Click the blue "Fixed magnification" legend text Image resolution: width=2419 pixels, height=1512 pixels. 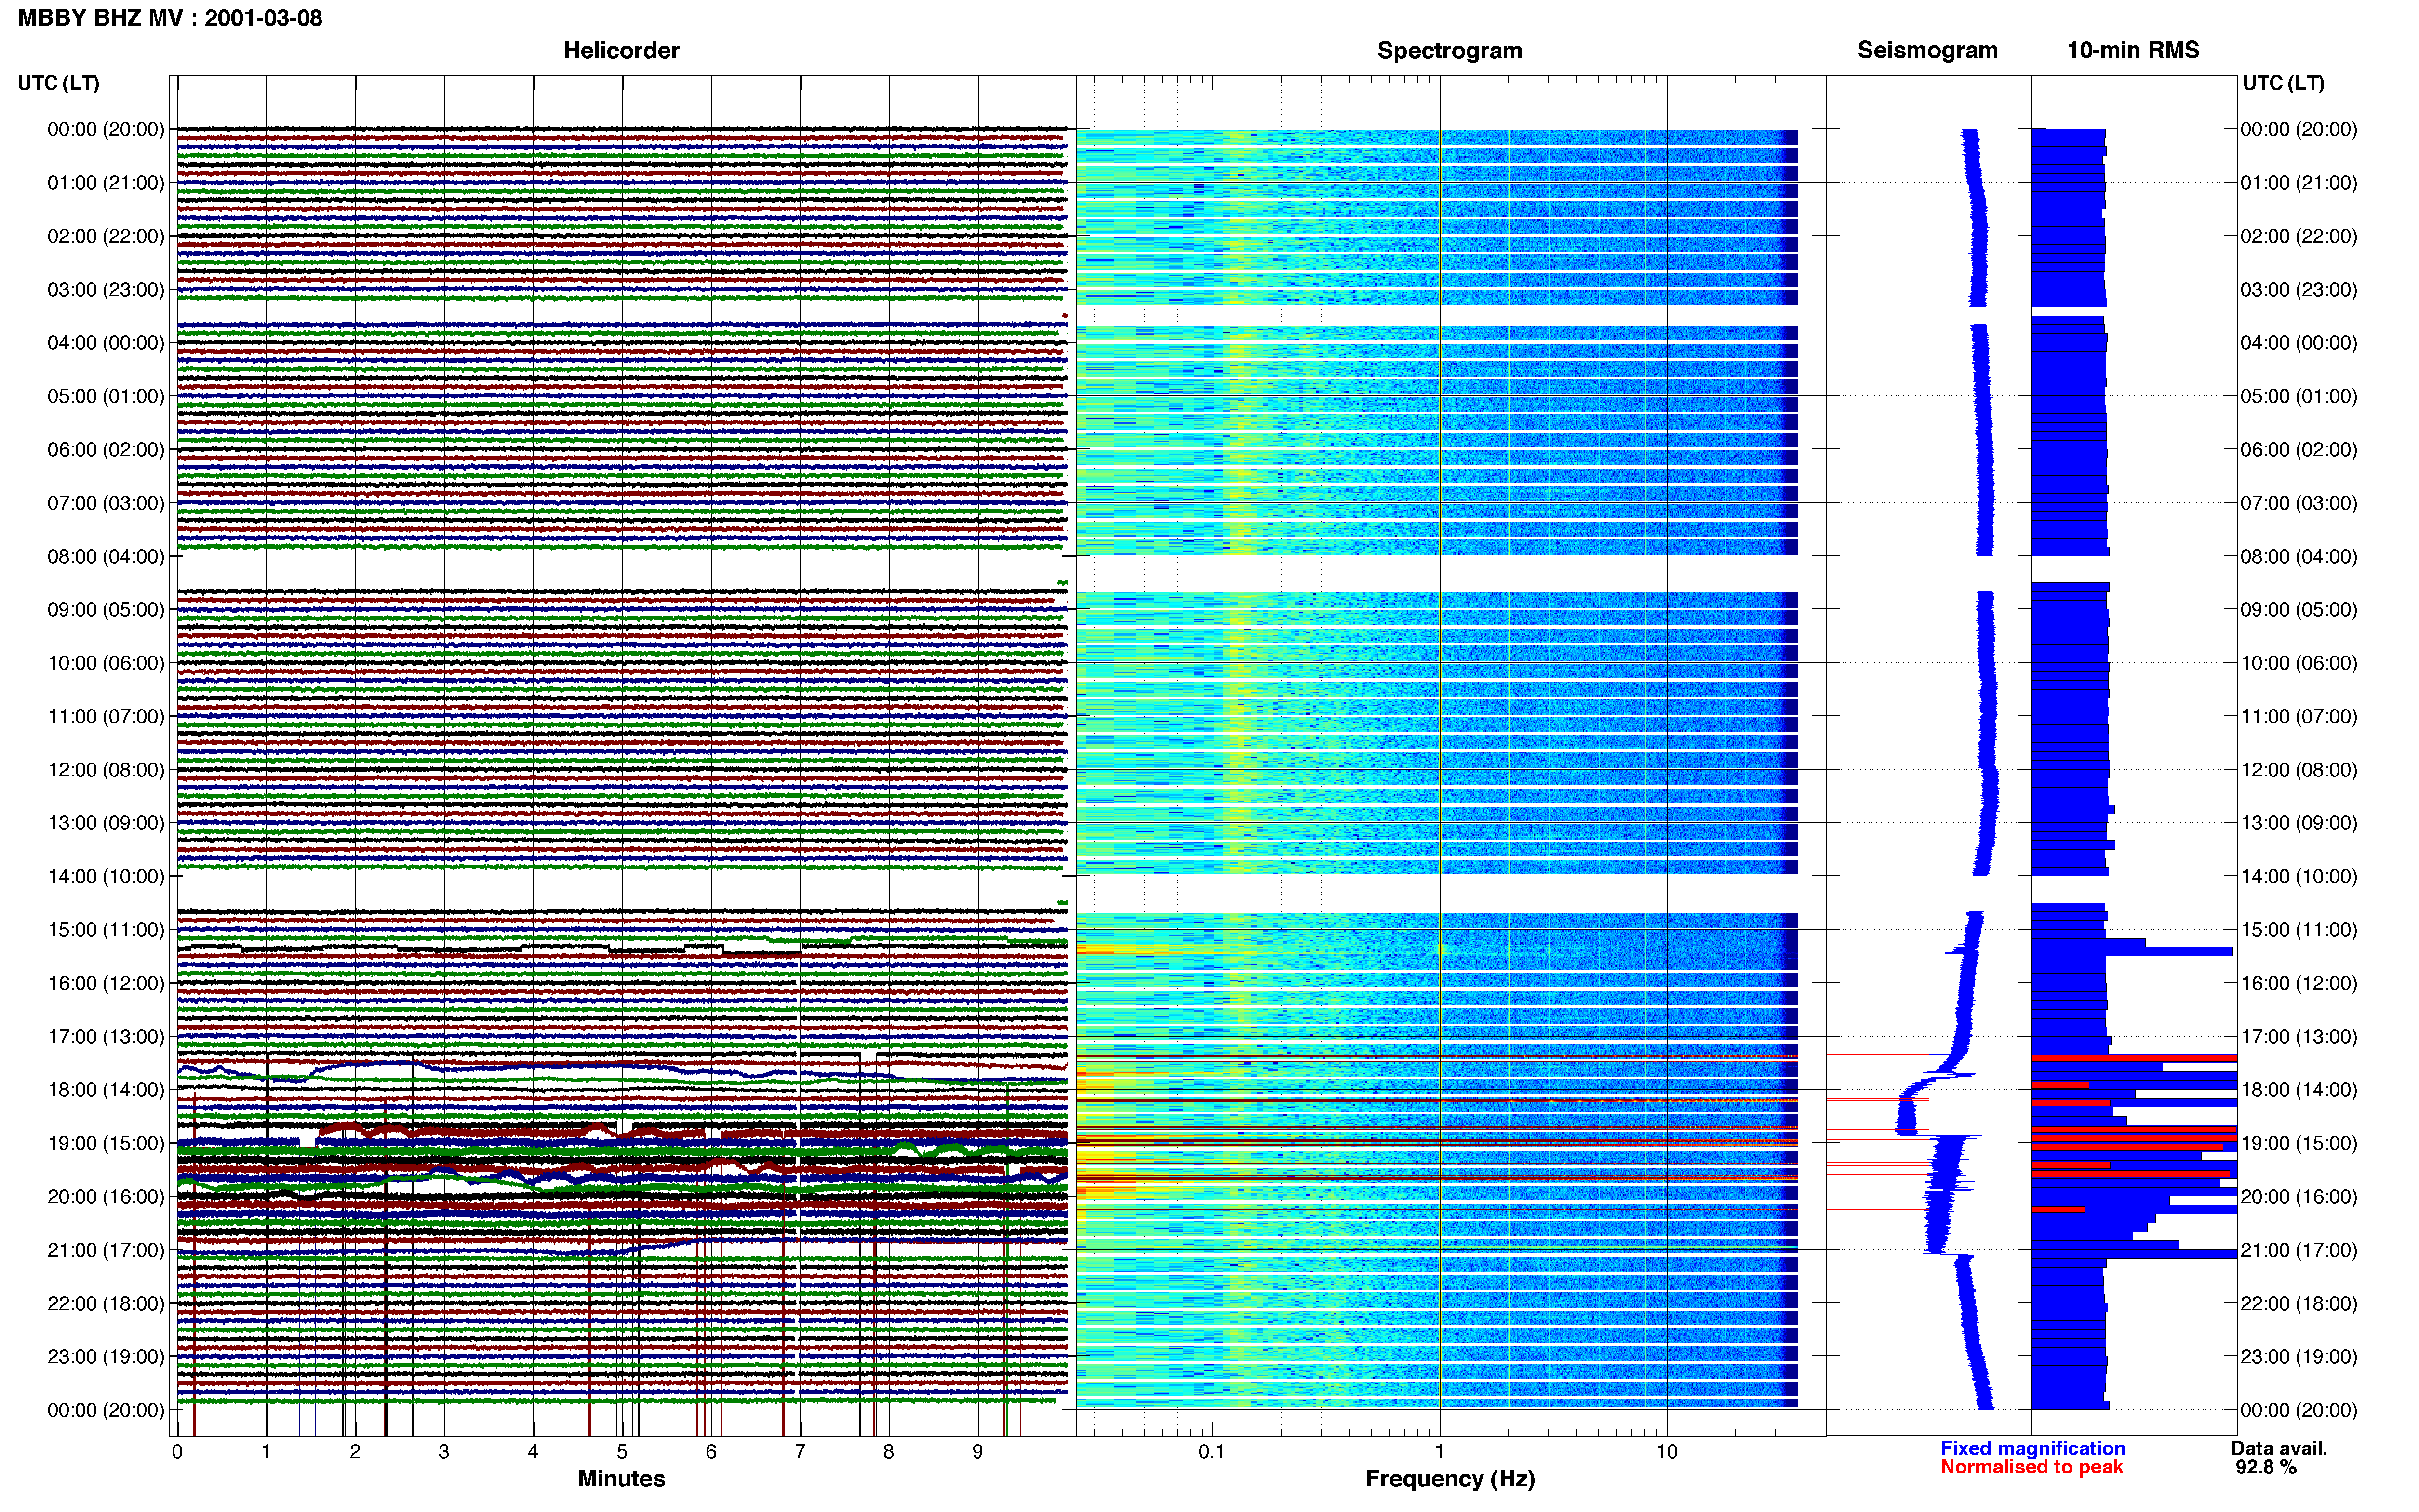click(x=2033, y=1449)
